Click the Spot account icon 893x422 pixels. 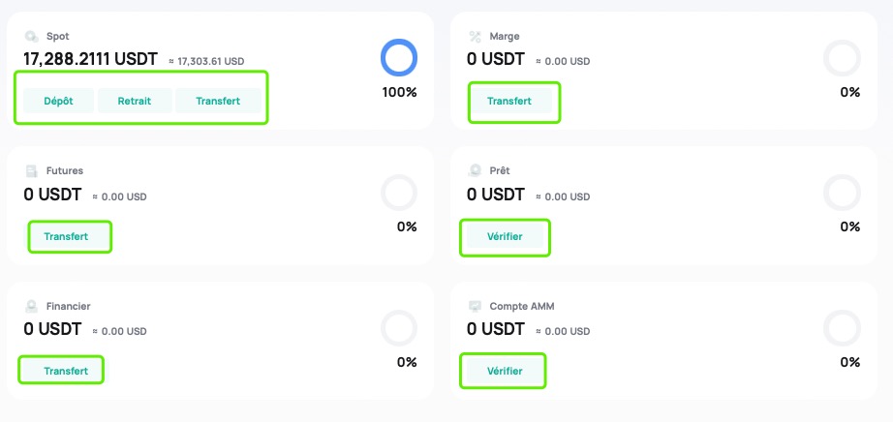tap(31, 37)
